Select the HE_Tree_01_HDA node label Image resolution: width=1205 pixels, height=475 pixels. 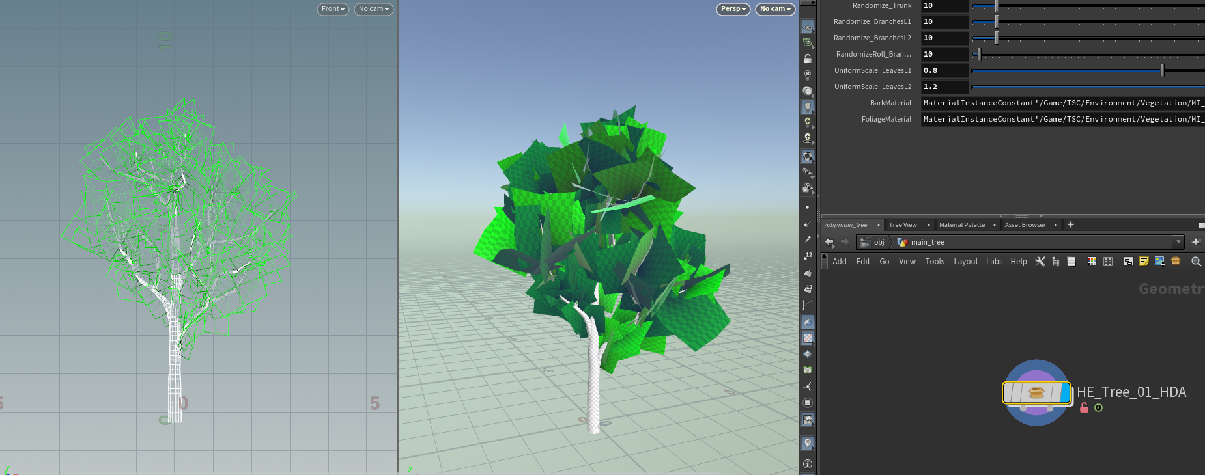pos(1131,392)
